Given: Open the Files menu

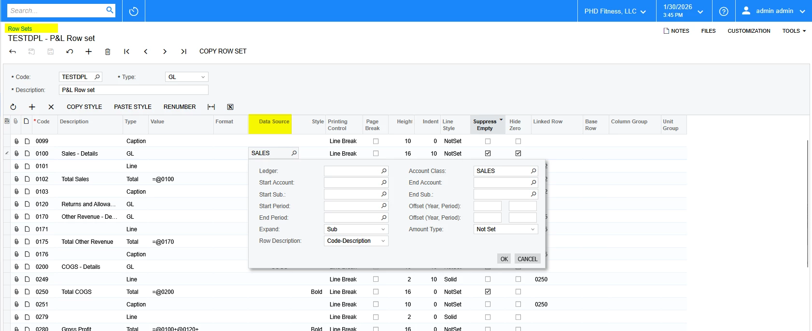Looking at the screenshot, I should [708, 31].
